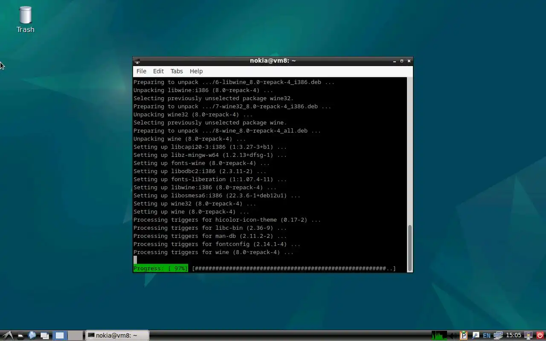The height and width of the screenshot is (341, 546).
Task: Switch to the second workspace in pager
Action: (x=75, y=335)
